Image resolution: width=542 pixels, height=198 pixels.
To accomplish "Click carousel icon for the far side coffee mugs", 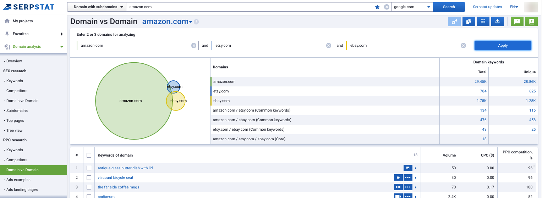I will [398, 187].
